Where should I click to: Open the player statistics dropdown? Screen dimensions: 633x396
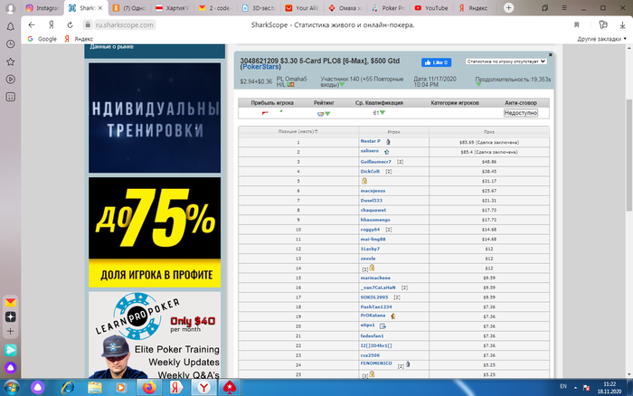tap(505, 61)
